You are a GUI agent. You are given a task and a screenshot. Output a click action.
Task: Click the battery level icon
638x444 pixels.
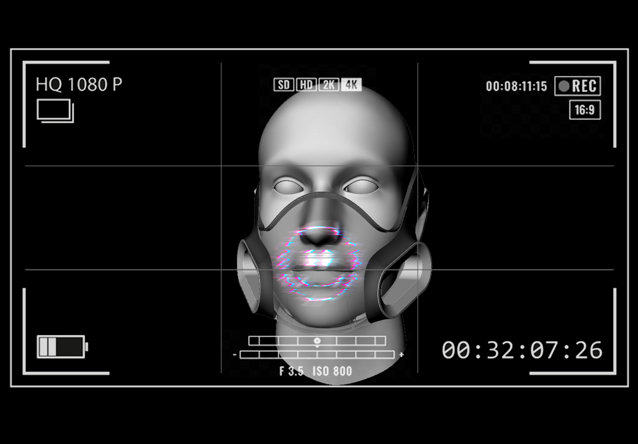pos(62,347)
